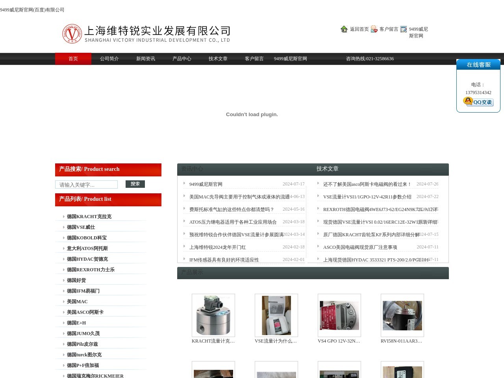This screenshot has height=378, width=504.
Task: Switch to the 技术文章 tab
Action: point(218,59)
